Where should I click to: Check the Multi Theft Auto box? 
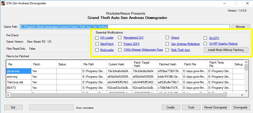[x=167, y=50]
